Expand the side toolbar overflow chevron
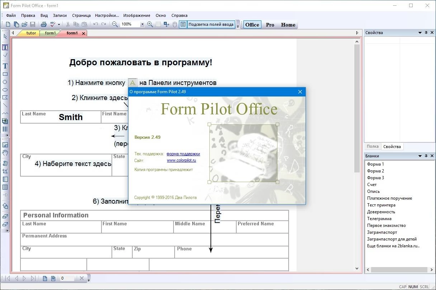Viewport: 436px width, 290px height. point(7,136)
